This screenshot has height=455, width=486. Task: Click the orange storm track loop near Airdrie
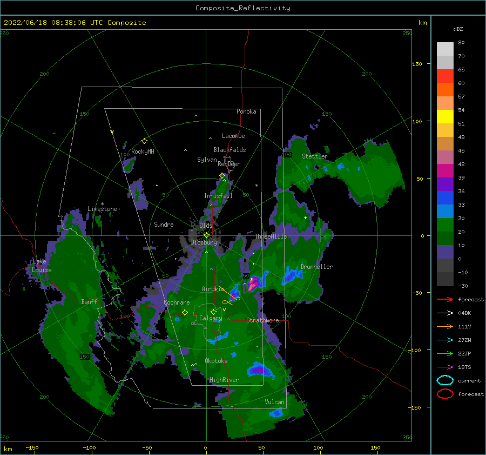point(228,295)
